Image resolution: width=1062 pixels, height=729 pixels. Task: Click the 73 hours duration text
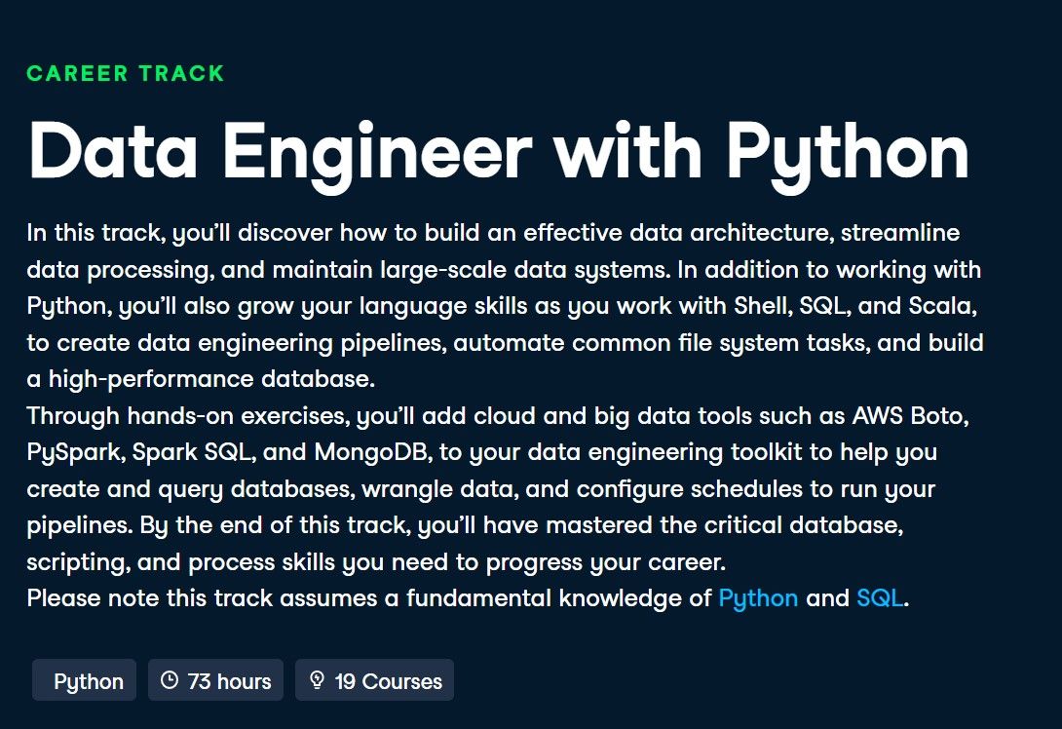229,681
